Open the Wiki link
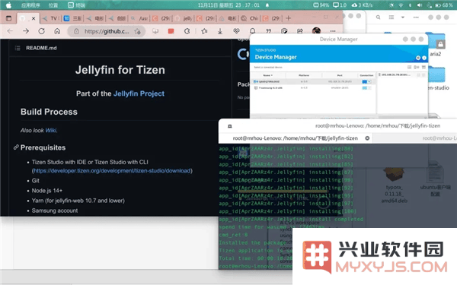Image resolution: width=457 pixels, height=285 pixels. click(x=50, y=130)
